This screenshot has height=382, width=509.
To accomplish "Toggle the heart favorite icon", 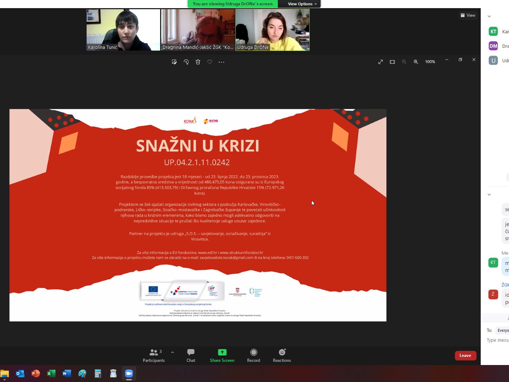I will (x=210, y=62).
